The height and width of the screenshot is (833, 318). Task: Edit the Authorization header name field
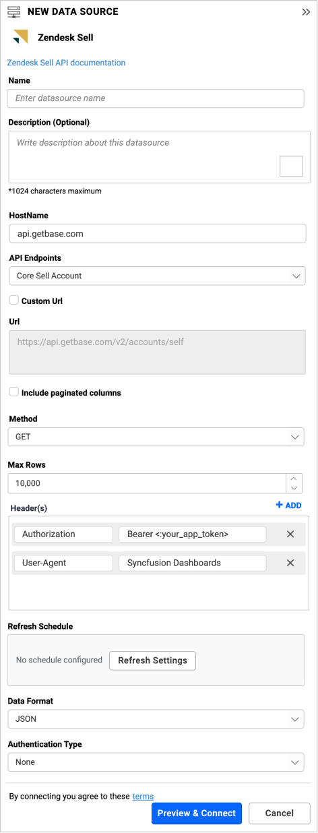click(63, 534)
